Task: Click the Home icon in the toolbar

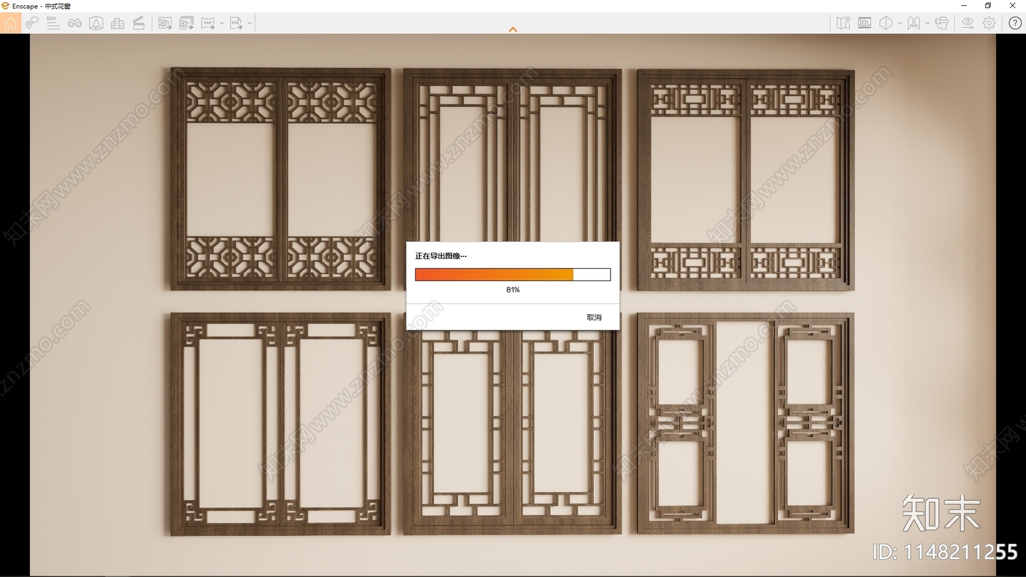Action: click(11, 24)
